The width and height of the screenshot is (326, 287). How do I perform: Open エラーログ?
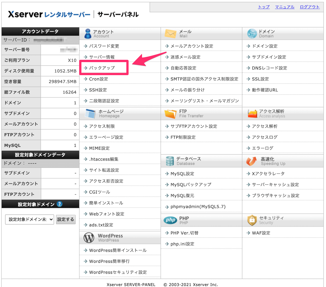coord(263,148)
